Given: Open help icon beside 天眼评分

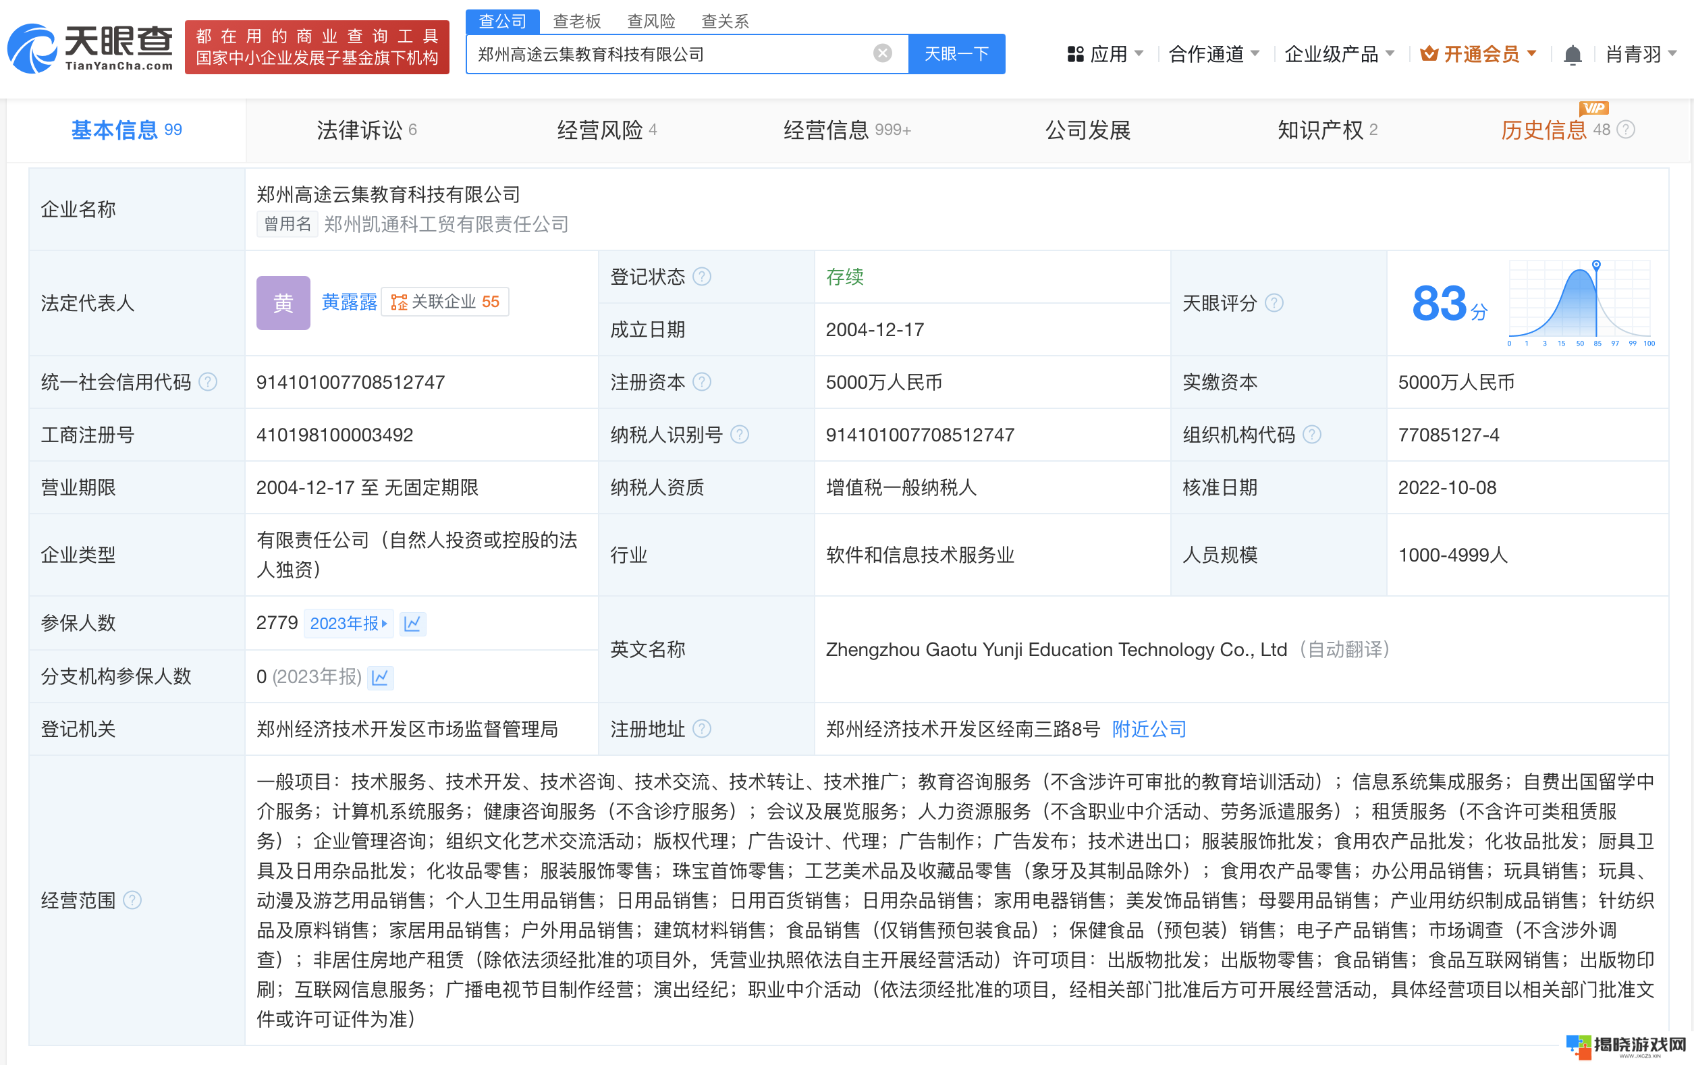Looking at the screenshot, I should point(1274,303).
